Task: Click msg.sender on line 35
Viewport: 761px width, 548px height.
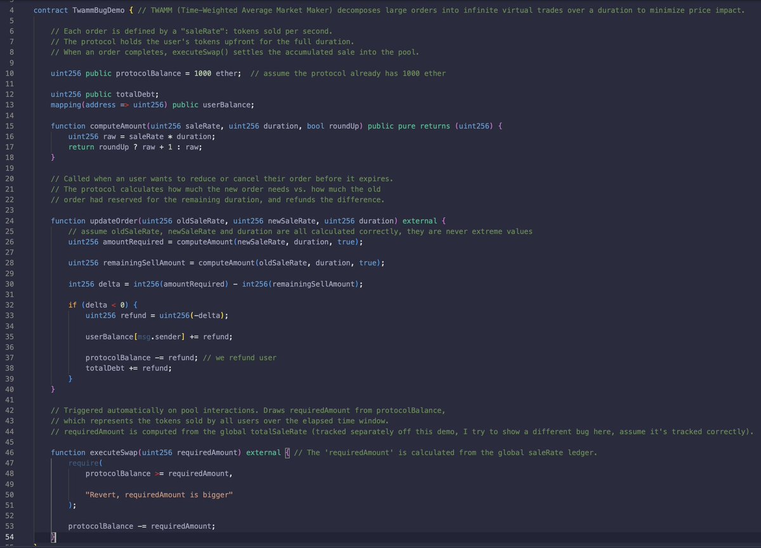Action: pos(159,336)
